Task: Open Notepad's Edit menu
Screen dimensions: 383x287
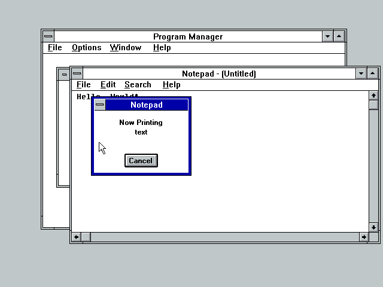Action: click(x=108, y=85)
